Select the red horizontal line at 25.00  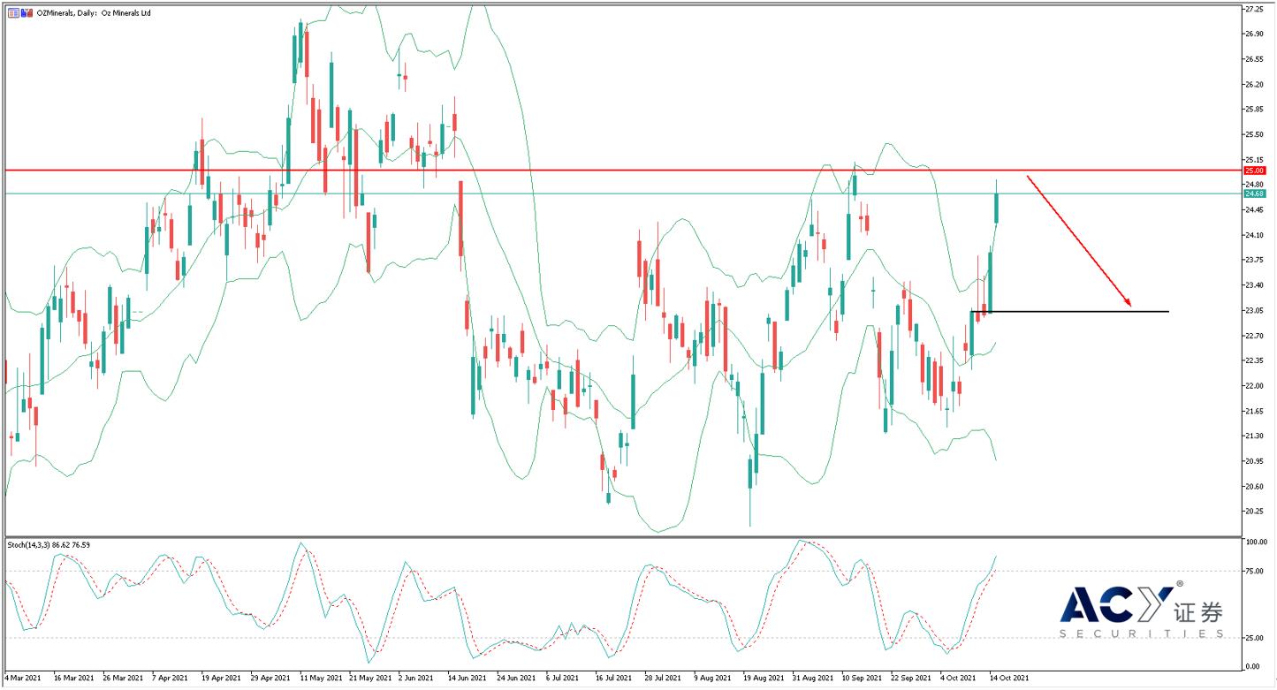(x=621, y=170)
